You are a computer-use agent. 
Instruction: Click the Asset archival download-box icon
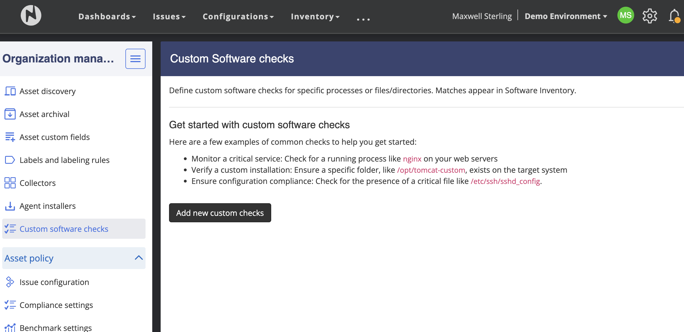10,114
